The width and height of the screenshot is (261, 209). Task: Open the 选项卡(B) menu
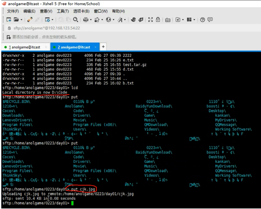point(81,11)
